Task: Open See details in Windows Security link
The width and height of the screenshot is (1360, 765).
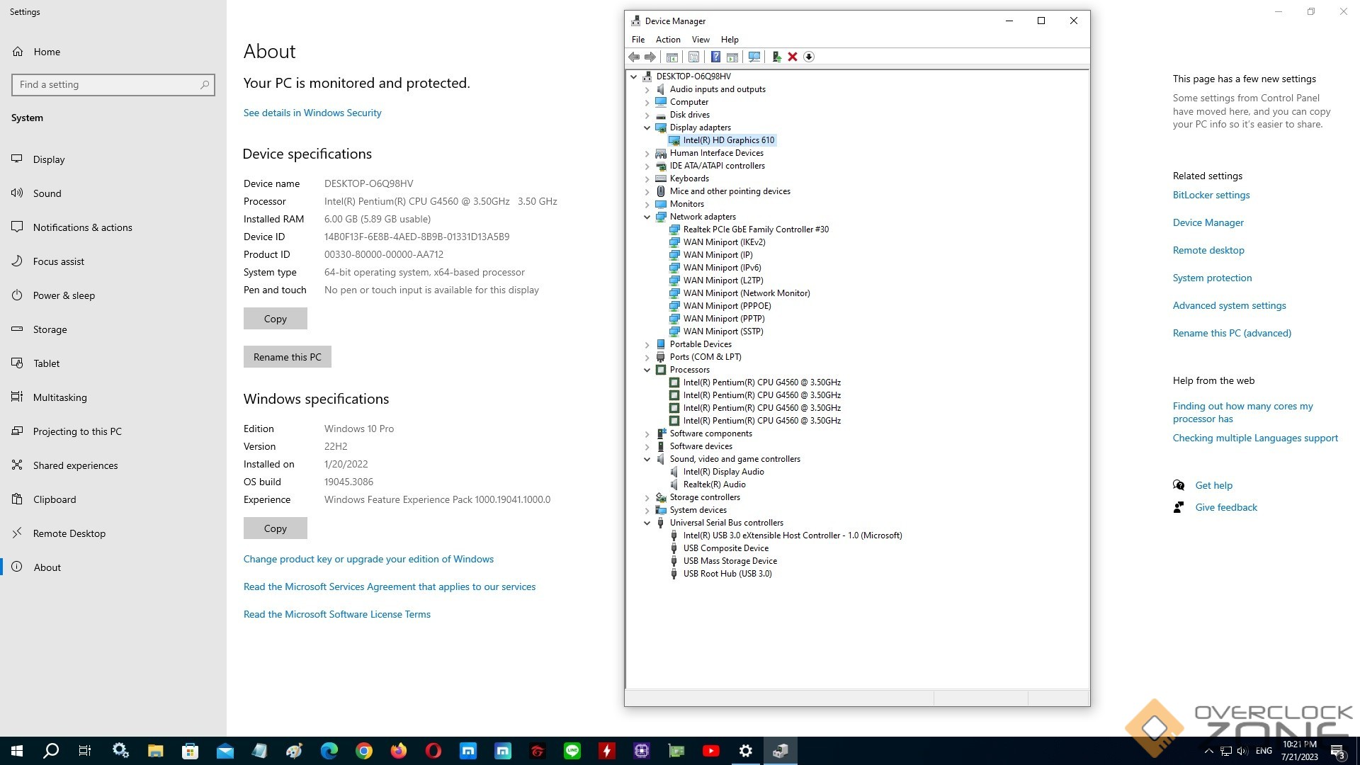Action: [x=312, y=113]
